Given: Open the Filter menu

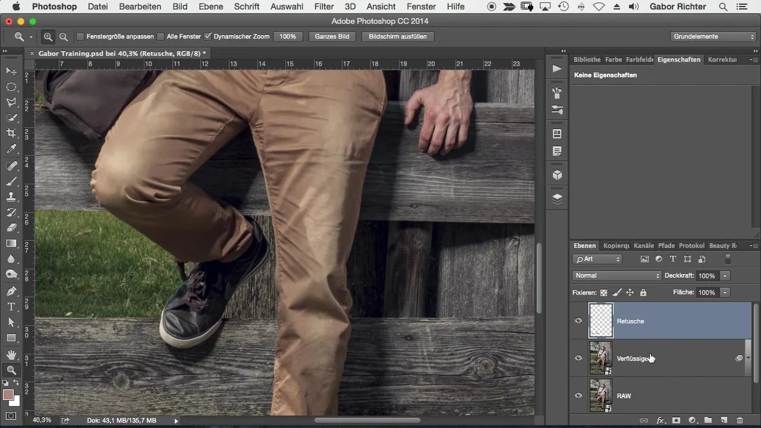Looking at the screenshot, I should pyautogui.click(x=324, y=7).
